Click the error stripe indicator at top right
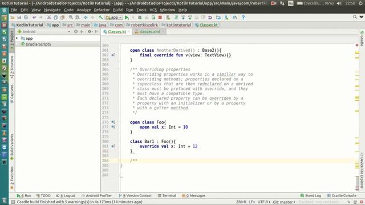365x205 pixels. pyautogui.click(x=357, y=45)
